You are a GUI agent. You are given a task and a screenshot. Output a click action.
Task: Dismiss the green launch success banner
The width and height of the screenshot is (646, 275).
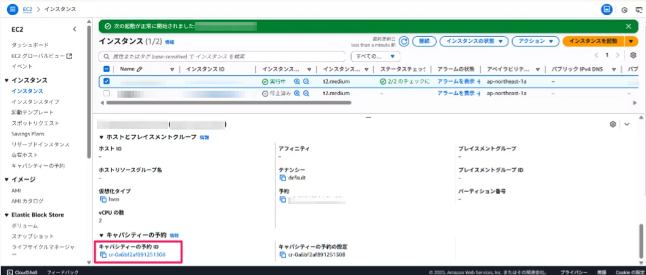628,26
